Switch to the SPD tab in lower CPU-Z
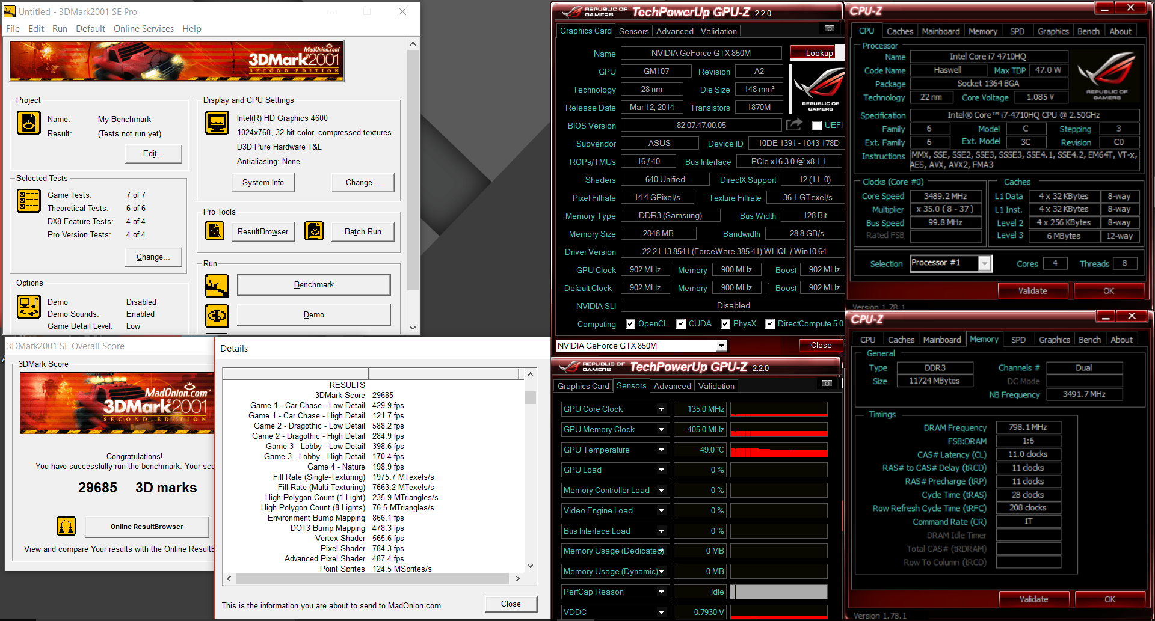Screen dimensions: 1155x621 (x=1018, y=340)
